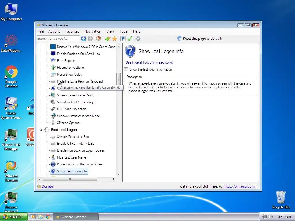
Task: Click the tree scroll down arrow
Action: (x=119, y=174)
